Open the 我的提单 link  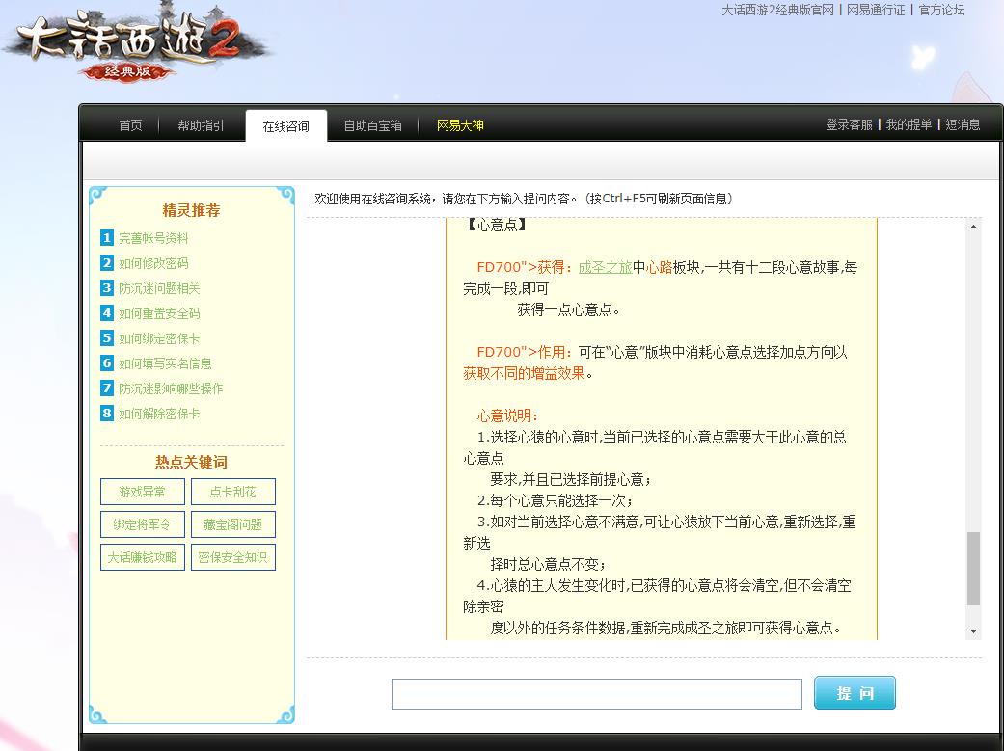click(909, 125)
